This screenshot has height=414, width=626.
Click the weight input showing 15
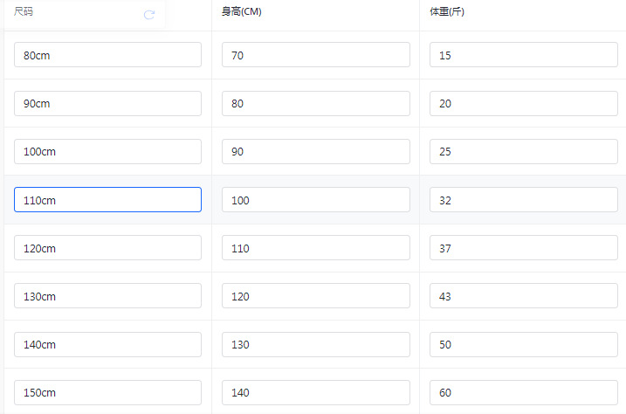click(x=523, y=55)
